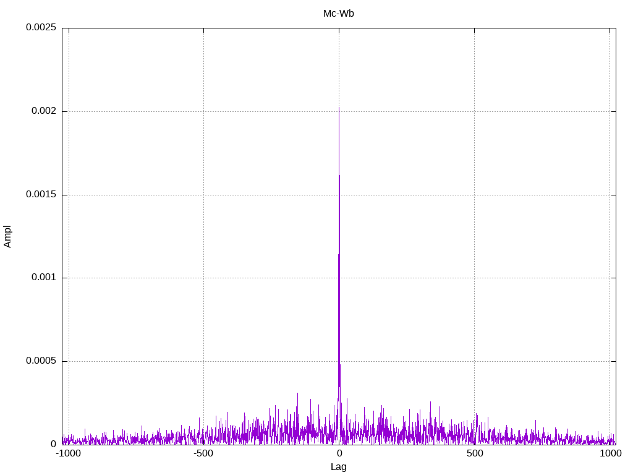Select grid intersection at Lag 500, Ampl 0.002

474,111
